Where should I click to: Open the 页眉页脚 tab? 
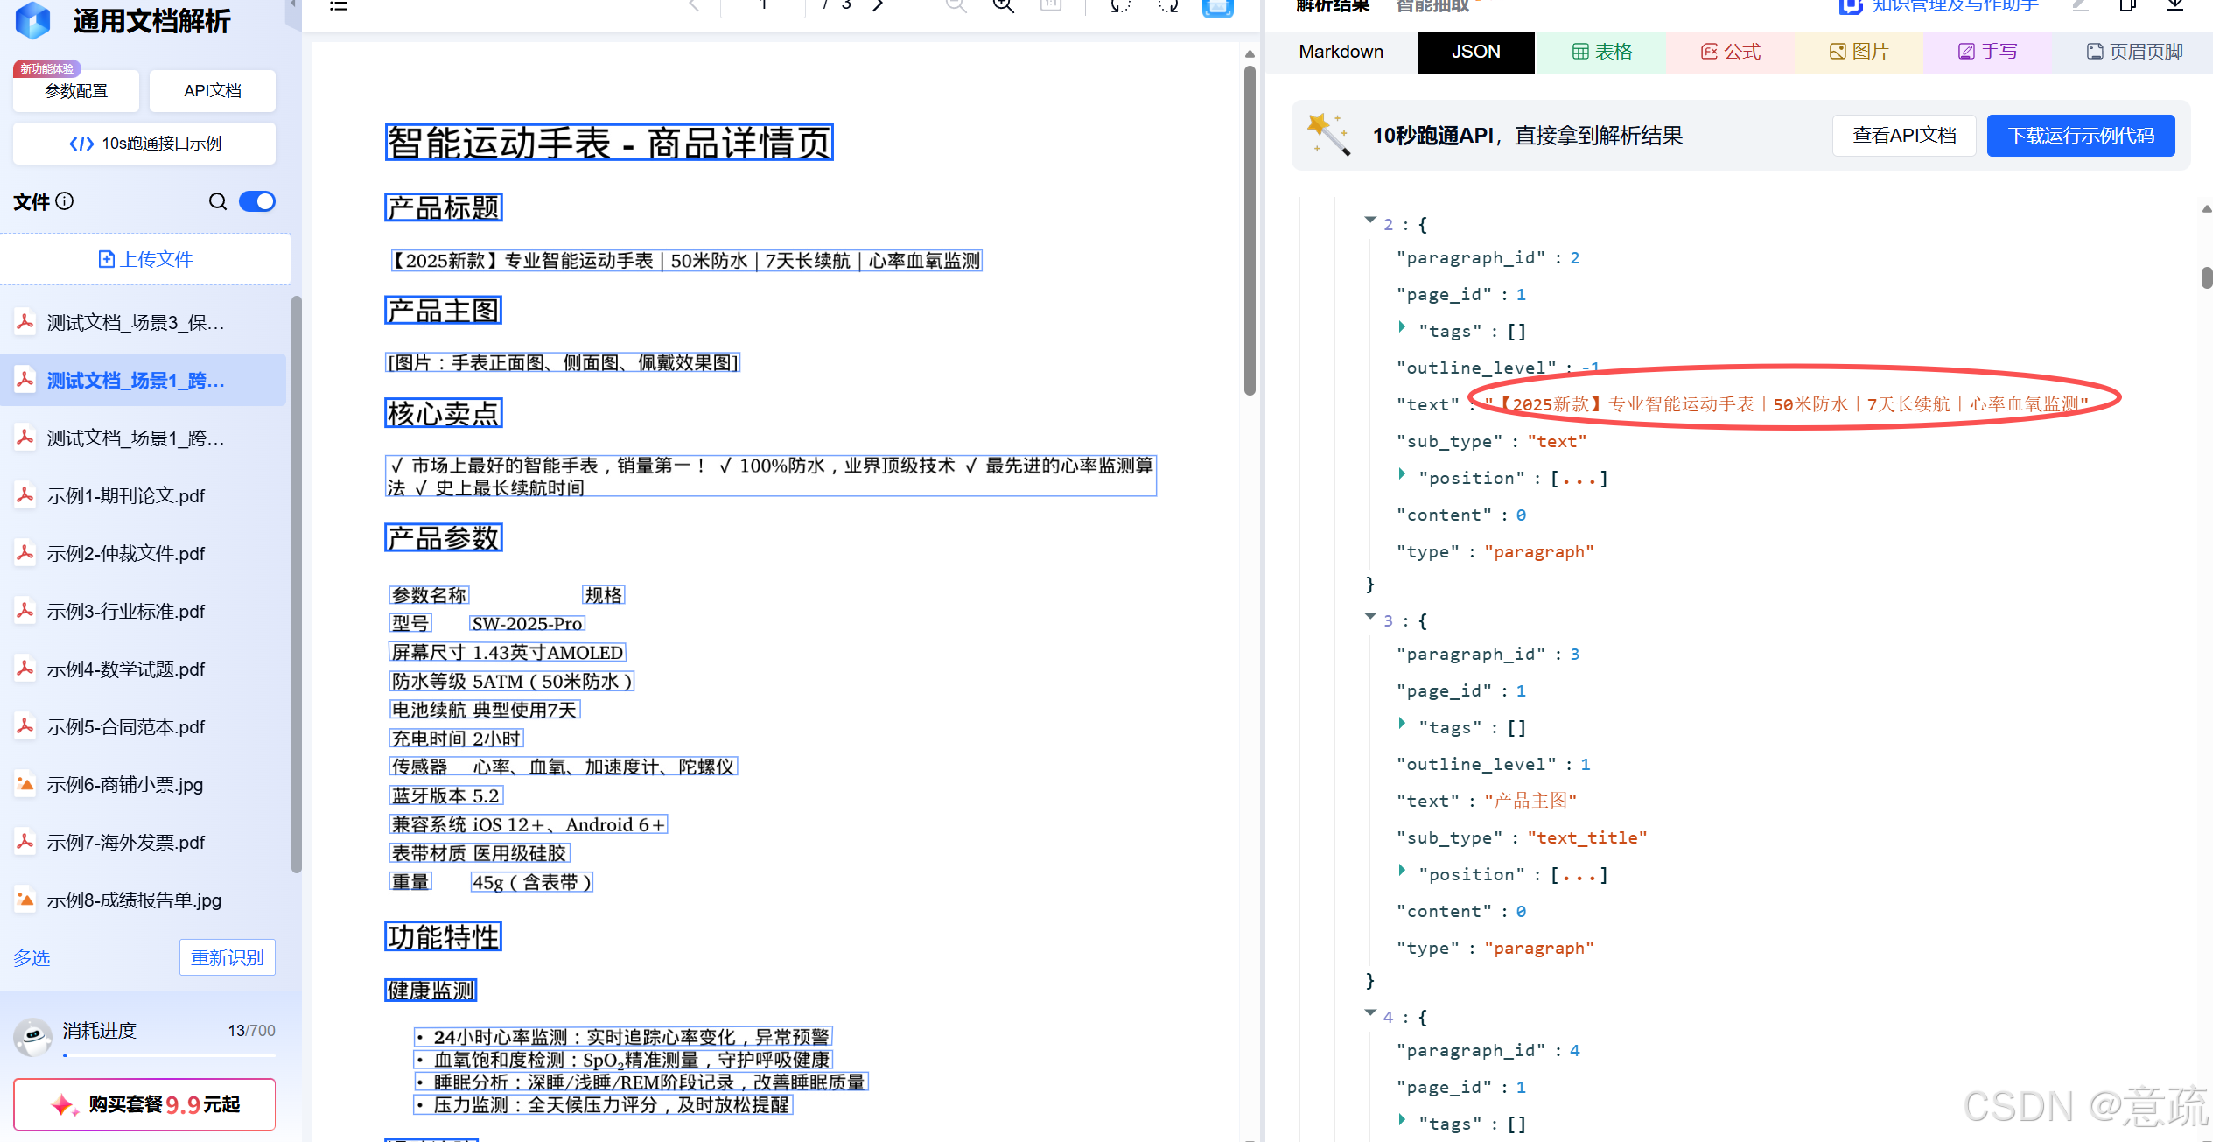(x=2134, y=52)
